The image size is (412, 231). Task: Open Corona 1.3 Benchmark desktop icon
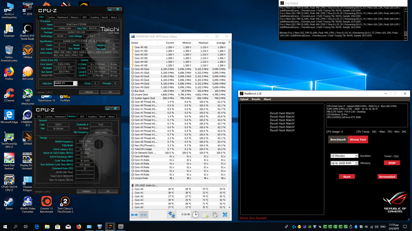(46, 205)
